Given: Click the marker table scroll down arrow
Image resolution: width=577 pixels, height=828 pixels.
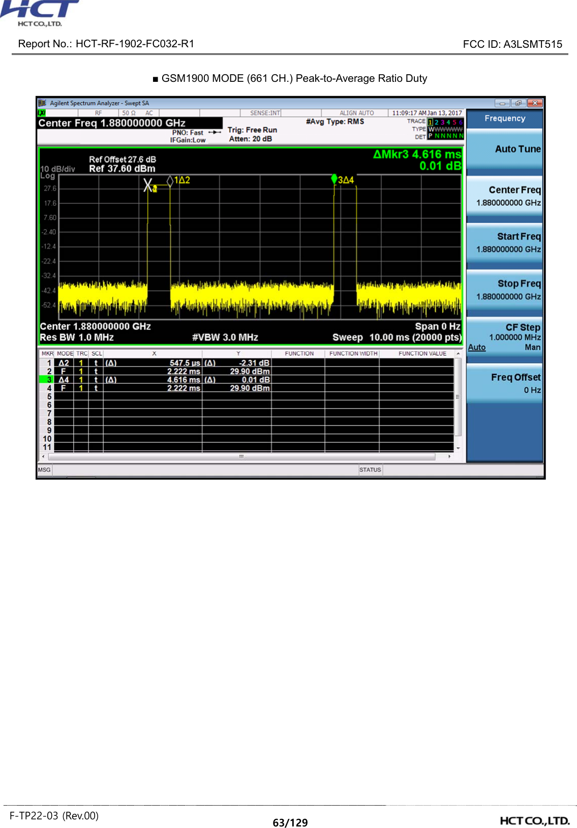Looking at the screenshot, I should 458,448.
